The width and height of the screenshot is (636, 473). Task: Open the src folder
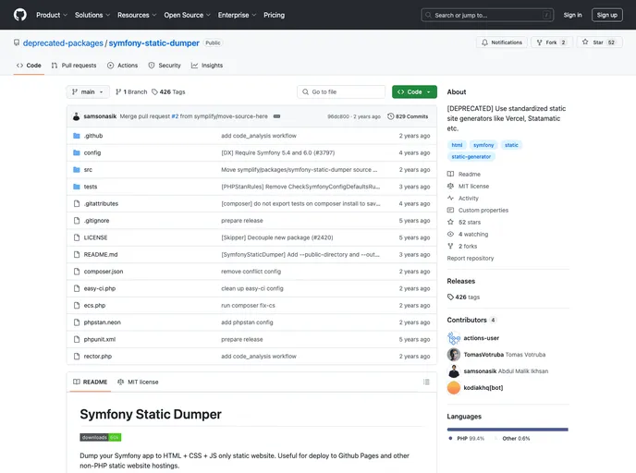point(88,170)
